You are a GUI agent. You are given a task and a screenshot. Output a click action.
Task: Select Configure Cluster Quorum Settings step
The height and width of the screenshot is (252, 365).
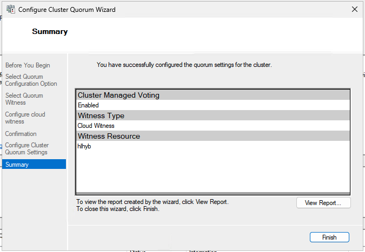(27, 149)
